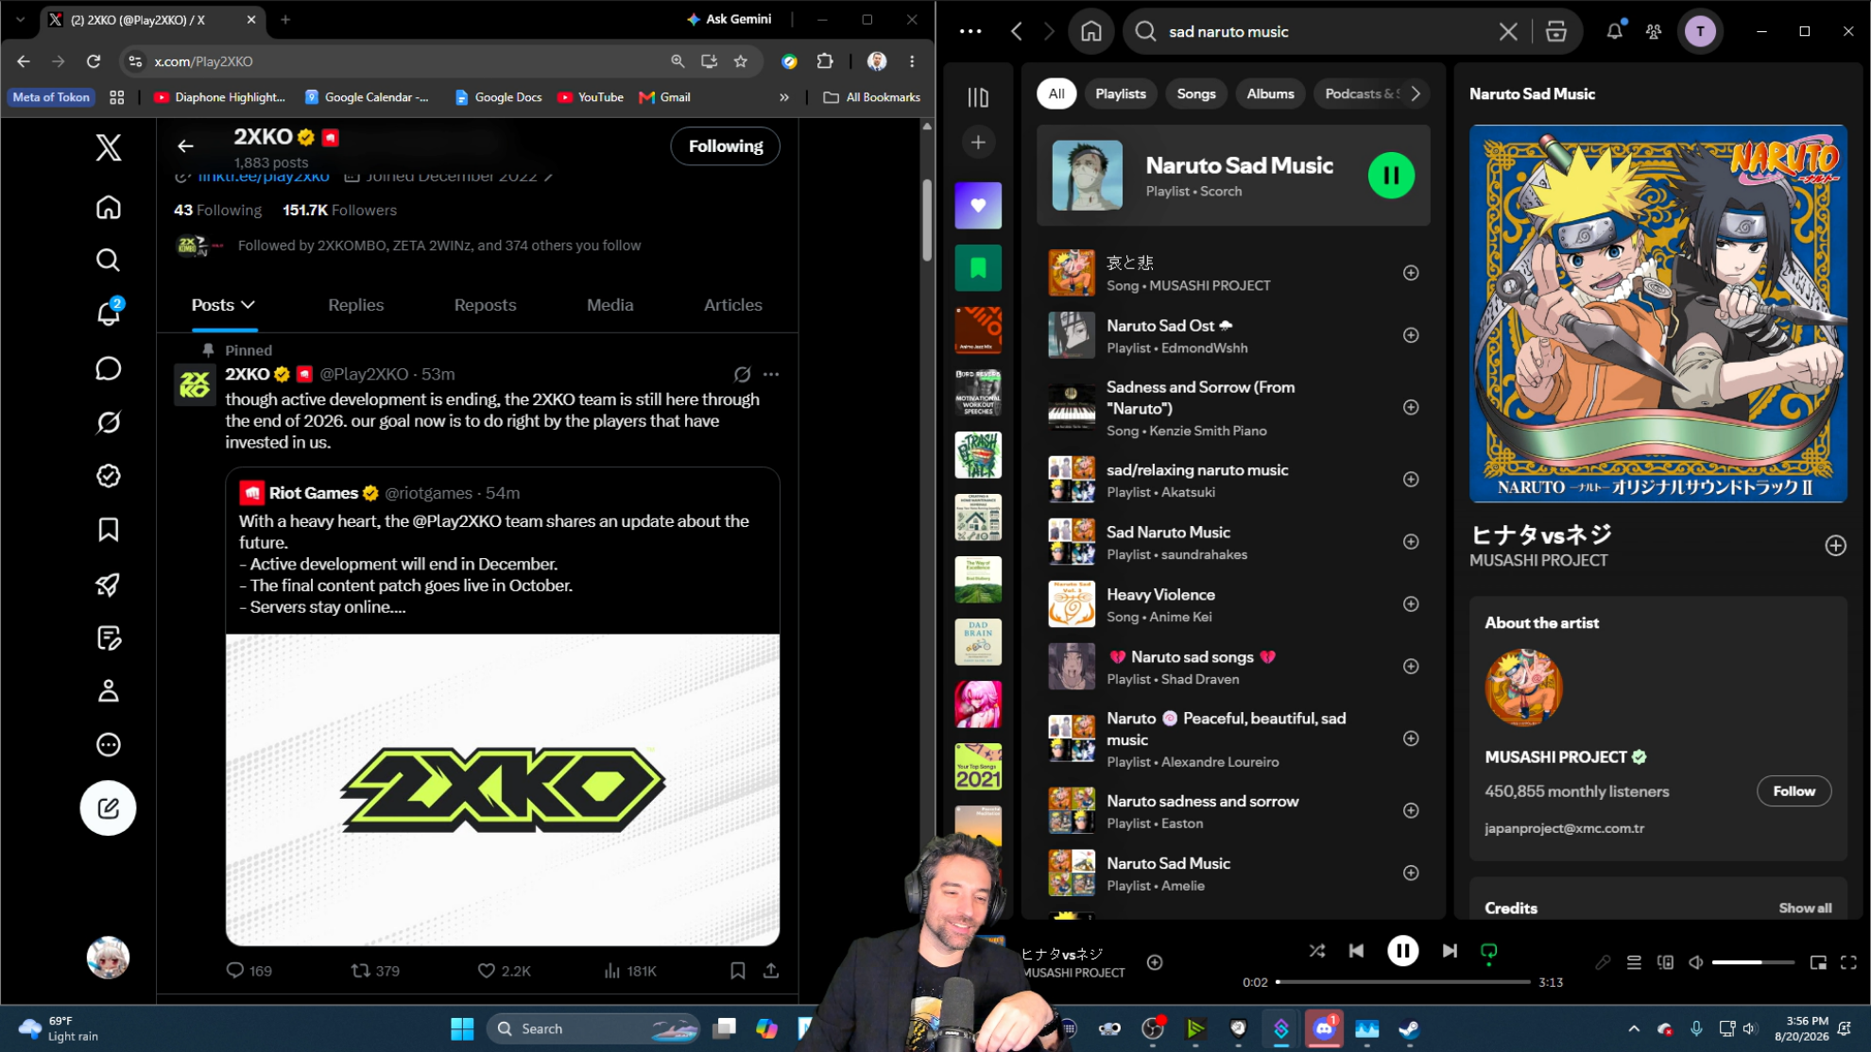The height and width of the screenshot is (1052, 1871).
Task: Open Spotify Friend Activity icon
Action: [1654, 32]
